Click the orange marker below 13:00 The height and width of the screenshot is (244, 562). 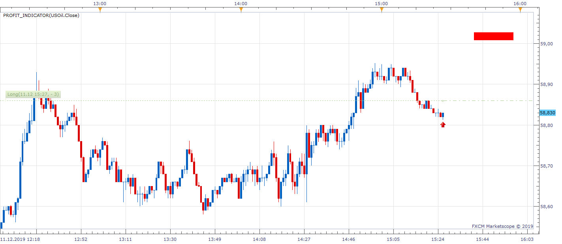[100, 9]
